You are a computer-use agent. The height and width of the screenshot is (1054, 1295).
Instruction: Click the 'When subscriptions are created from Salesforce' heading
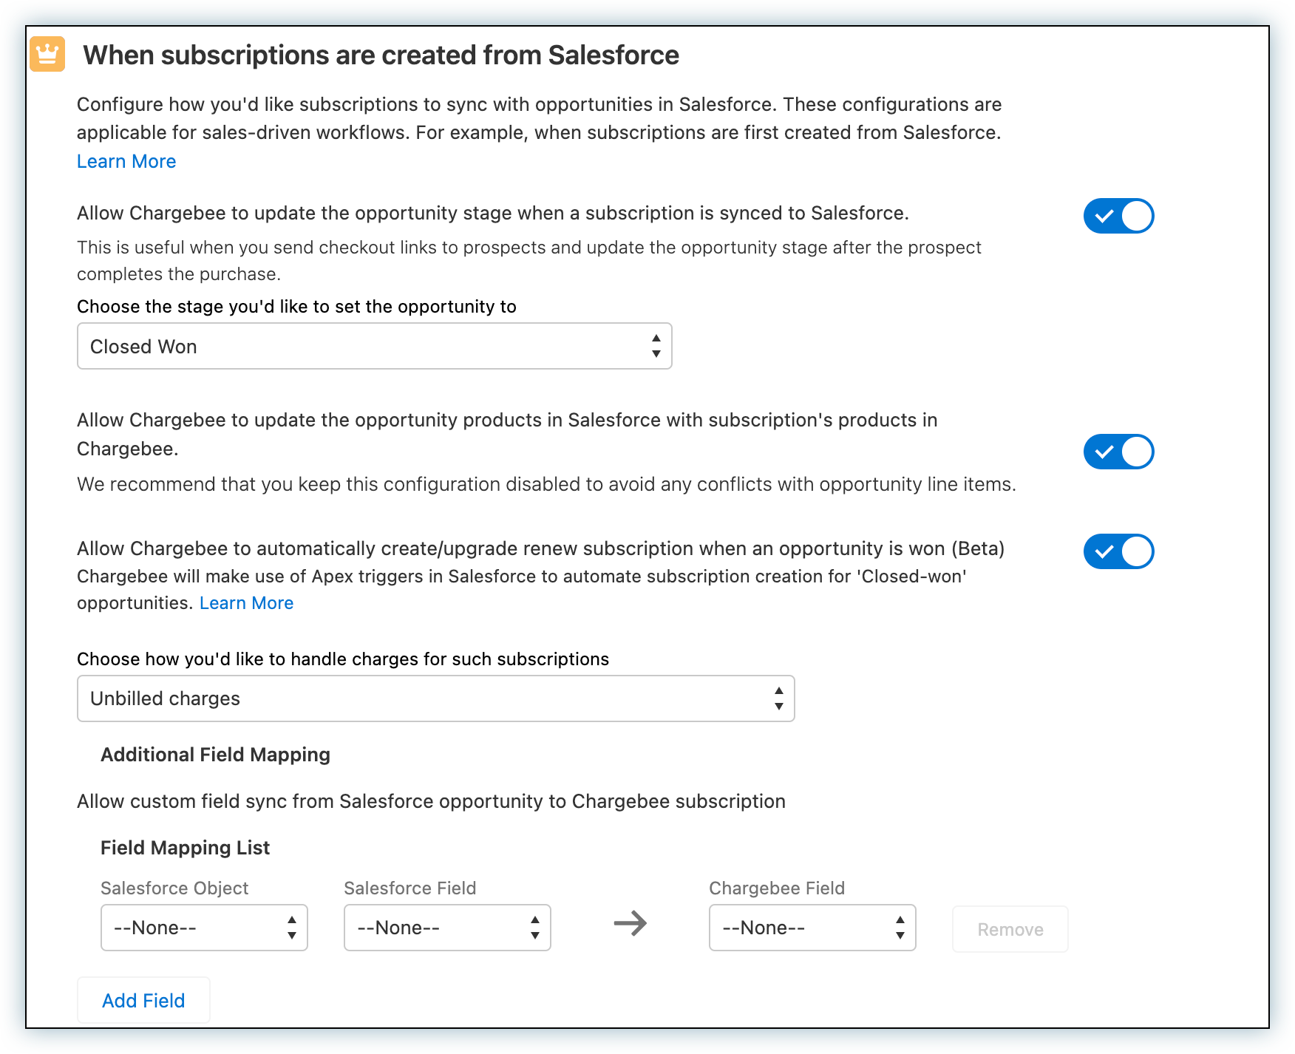coord(381,55)
